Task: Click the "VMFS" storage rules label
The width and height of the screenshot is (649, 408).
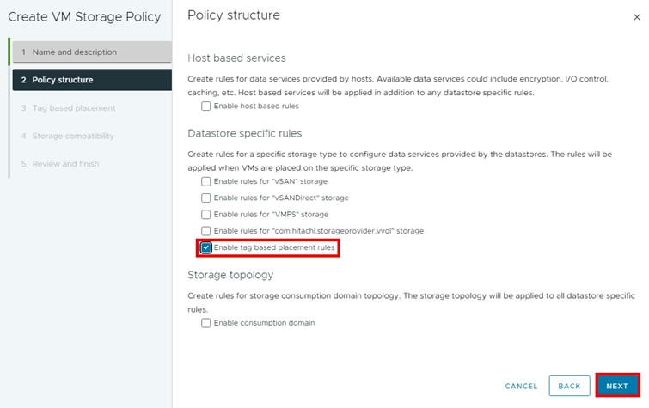Action: (271, 215)
